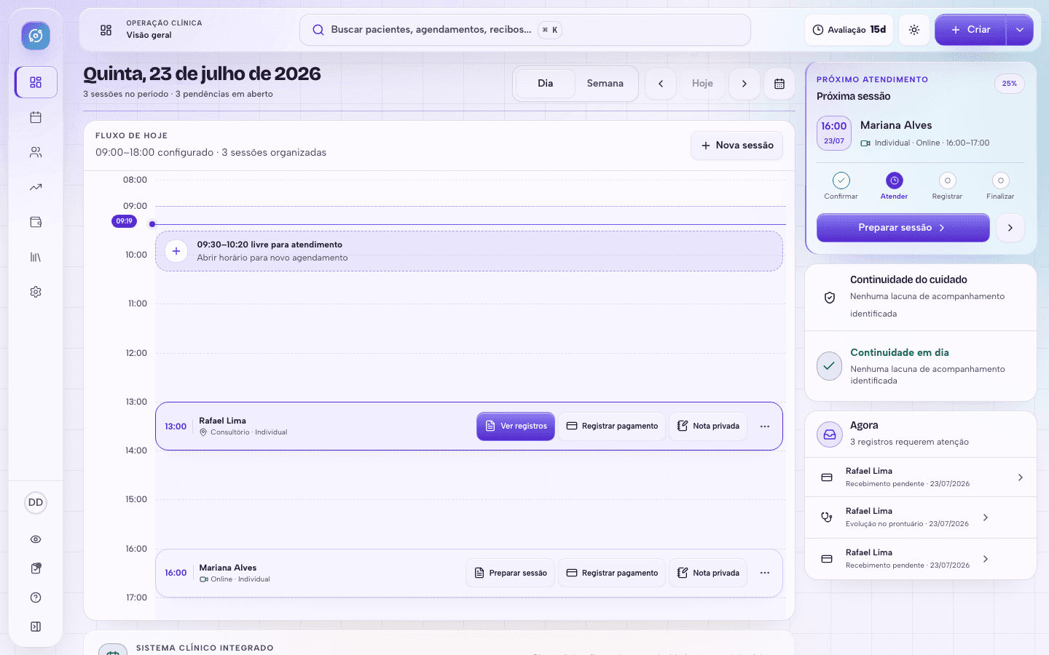Viewport: 1049px width, 655px height.
Task: Click the inbox icon next to Agora
Action: pos(830,434)
